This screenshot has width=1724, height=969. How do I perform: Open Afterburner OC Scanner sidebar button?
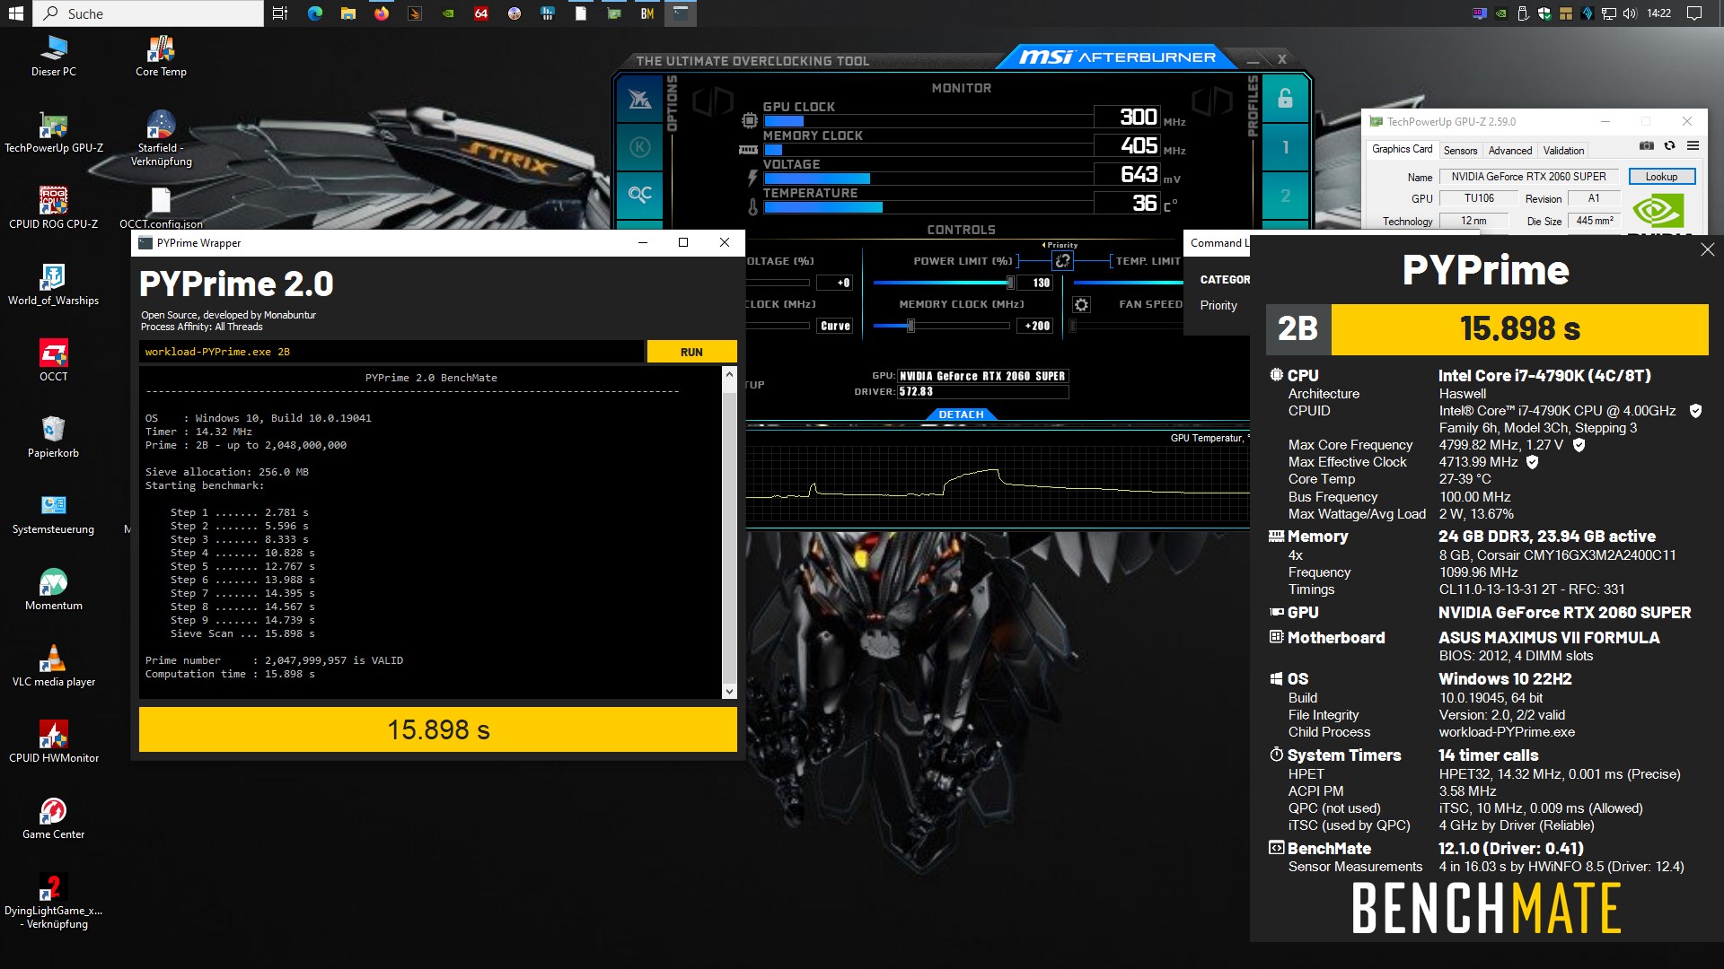[x=639, y=194]
